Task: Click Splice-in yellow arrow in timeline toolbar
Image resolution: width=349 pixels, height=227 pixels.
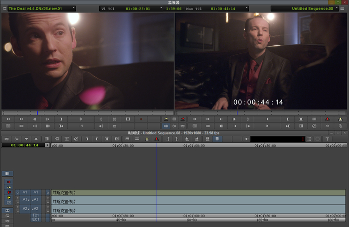Action: pyautogui.click(x=147, y=139)
